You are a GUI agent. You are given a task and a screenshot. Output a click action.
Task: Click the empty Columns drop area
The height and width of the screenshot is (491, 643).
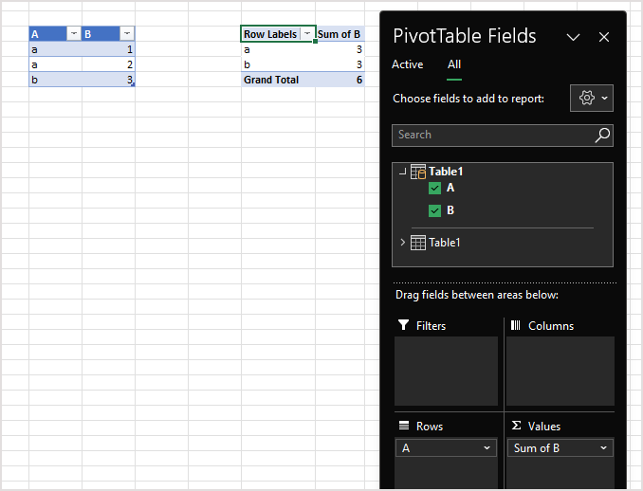click(560, 371)
